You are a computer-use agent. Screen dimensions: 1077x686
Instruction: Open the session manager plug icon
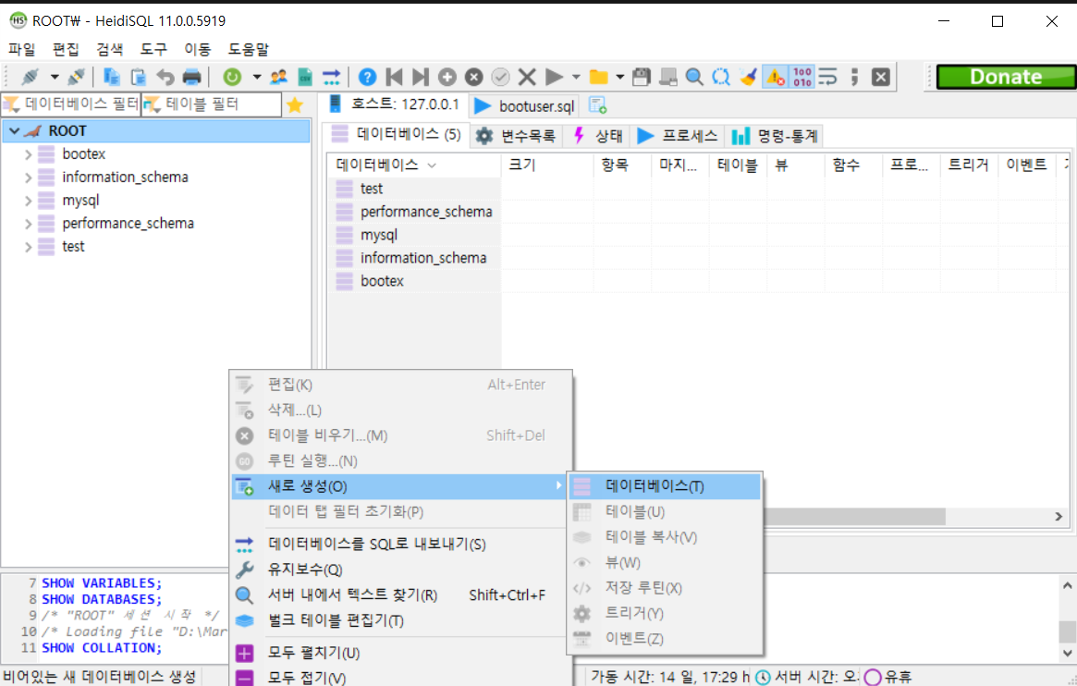31,77
